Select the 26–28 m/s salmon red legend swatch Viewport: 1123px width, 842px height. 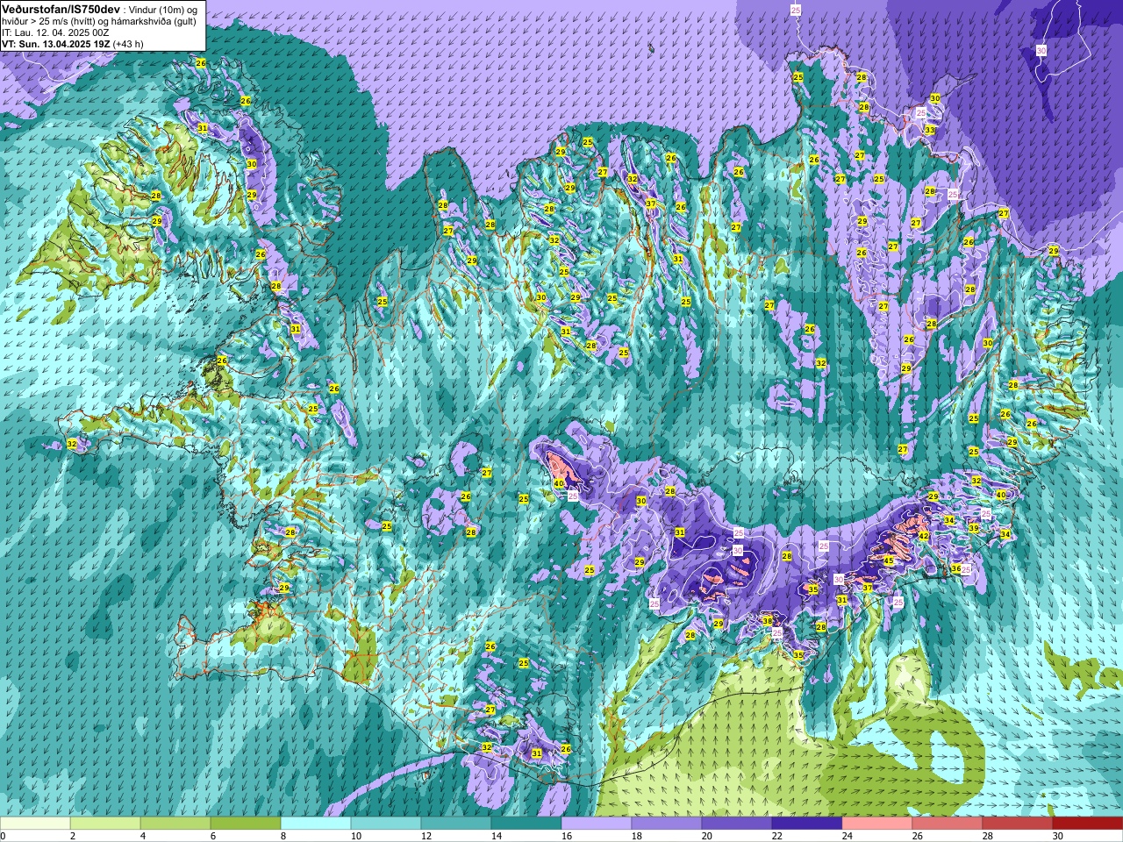coord(948,824)
